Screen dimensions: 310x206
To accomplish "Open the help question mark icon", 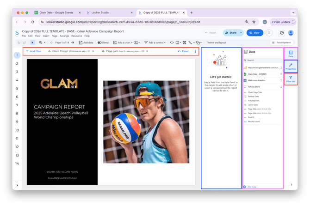I will pyautogui.click(x=282, y=33).
